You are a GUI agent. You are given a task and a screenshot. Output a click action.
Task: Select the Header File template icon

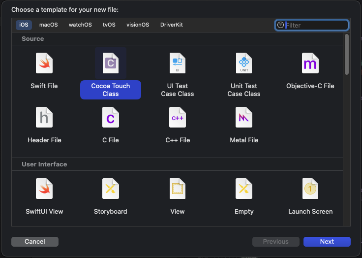click(44, 117)
